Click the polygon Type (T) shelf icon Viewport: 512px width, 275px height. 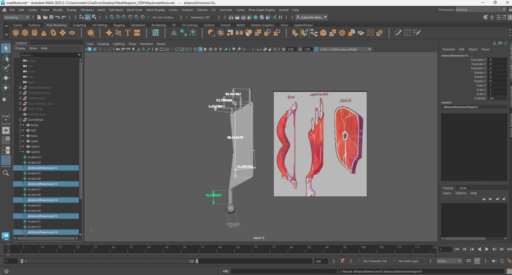tap(128, 33)
